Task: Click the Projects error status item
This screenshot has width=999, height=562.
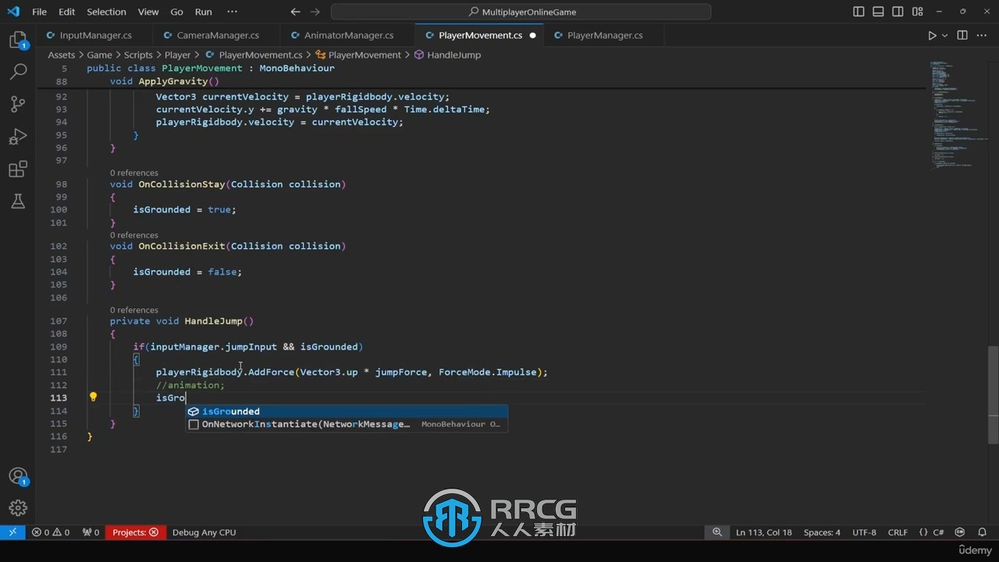Action: tap(135, 532)
